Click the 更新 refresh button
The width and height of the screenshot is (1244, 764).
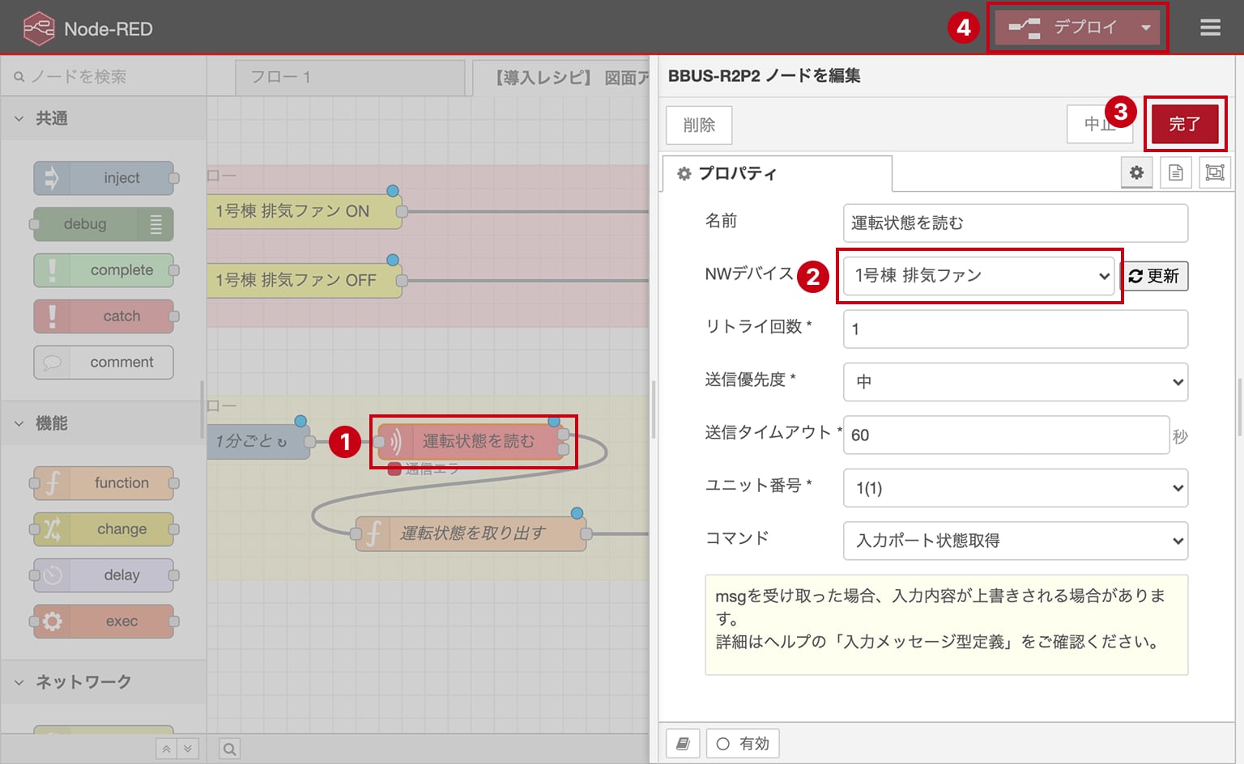tap(1154, 276)
